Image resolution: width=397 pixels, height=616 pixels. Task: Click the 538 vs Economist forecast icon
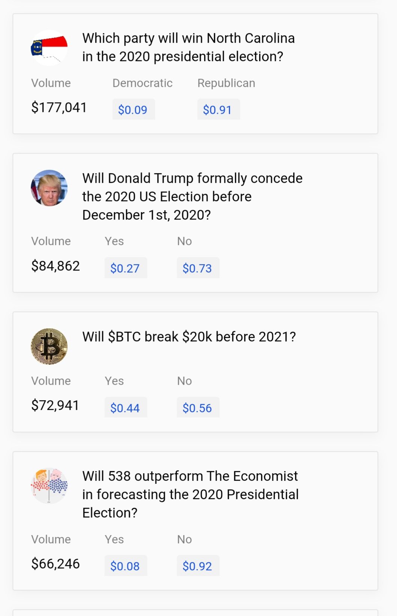click(x=49, y=486)
